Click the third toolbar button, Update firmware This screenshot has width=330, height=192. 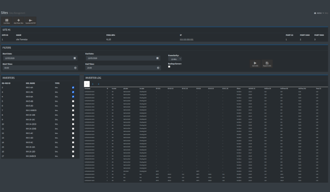(31, 21)
